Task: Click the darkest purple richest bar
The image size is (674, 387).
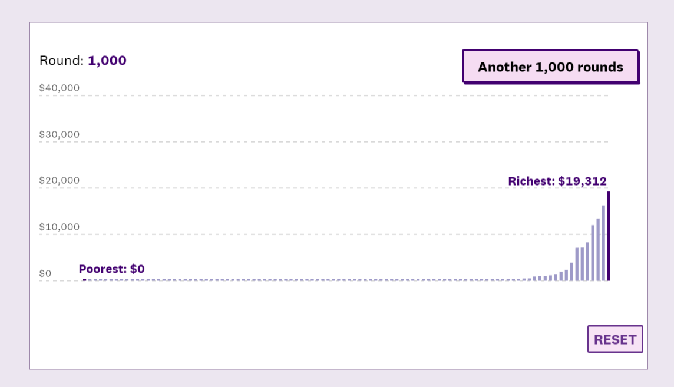Action: [609, 236]
